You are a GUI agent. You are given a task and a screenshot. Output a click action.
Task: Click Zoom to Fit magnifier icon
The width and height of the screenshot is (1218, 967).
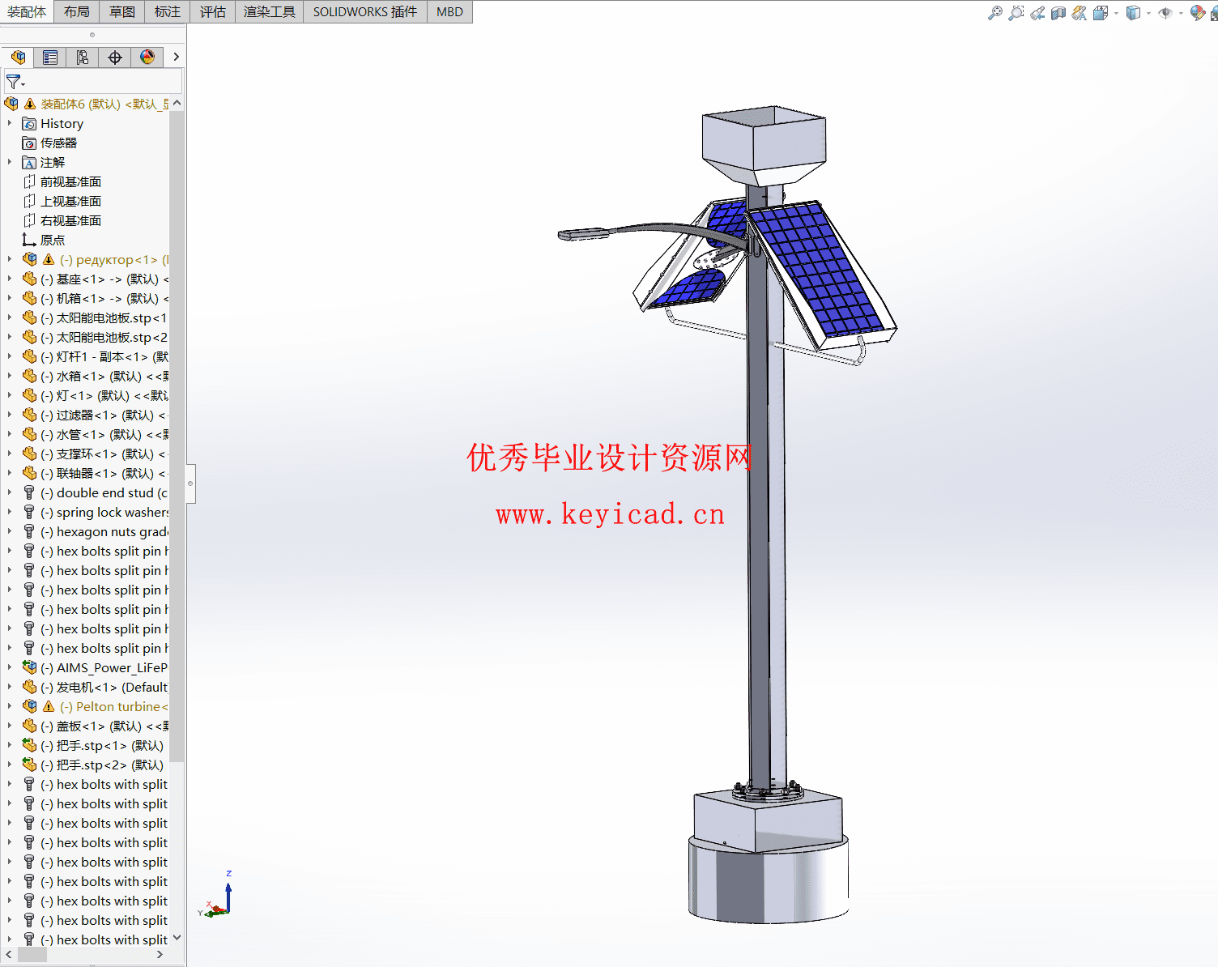[x=995, y=13]
